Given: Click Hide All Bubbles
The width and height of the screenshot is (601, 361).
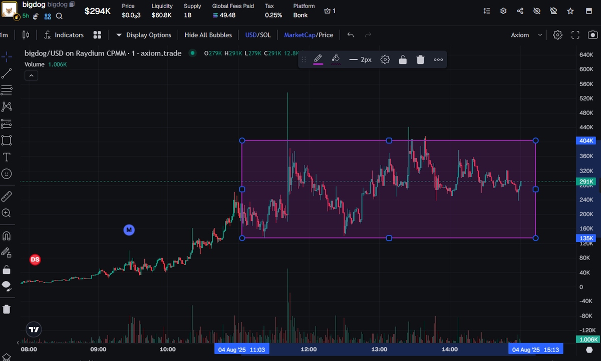Looking at the screenshot, I should click(x=208, y=35).
